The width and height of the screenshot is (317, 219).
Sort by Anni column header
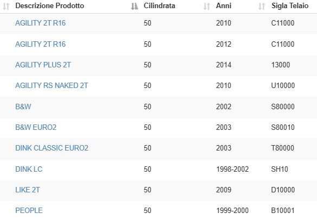224,5
